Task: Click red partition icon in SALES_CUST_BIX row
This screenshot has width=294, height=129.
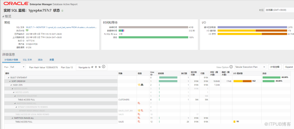Action: coord(142,111)
